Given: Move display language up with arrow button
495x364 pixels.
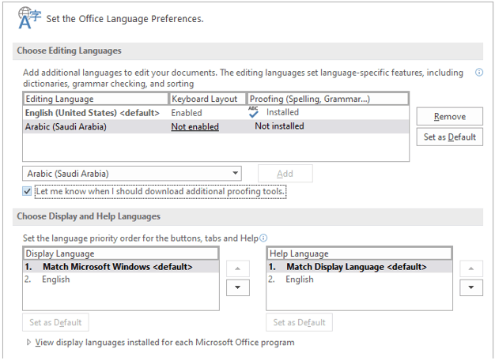Looking at the screenshot, I should [238, 268].
